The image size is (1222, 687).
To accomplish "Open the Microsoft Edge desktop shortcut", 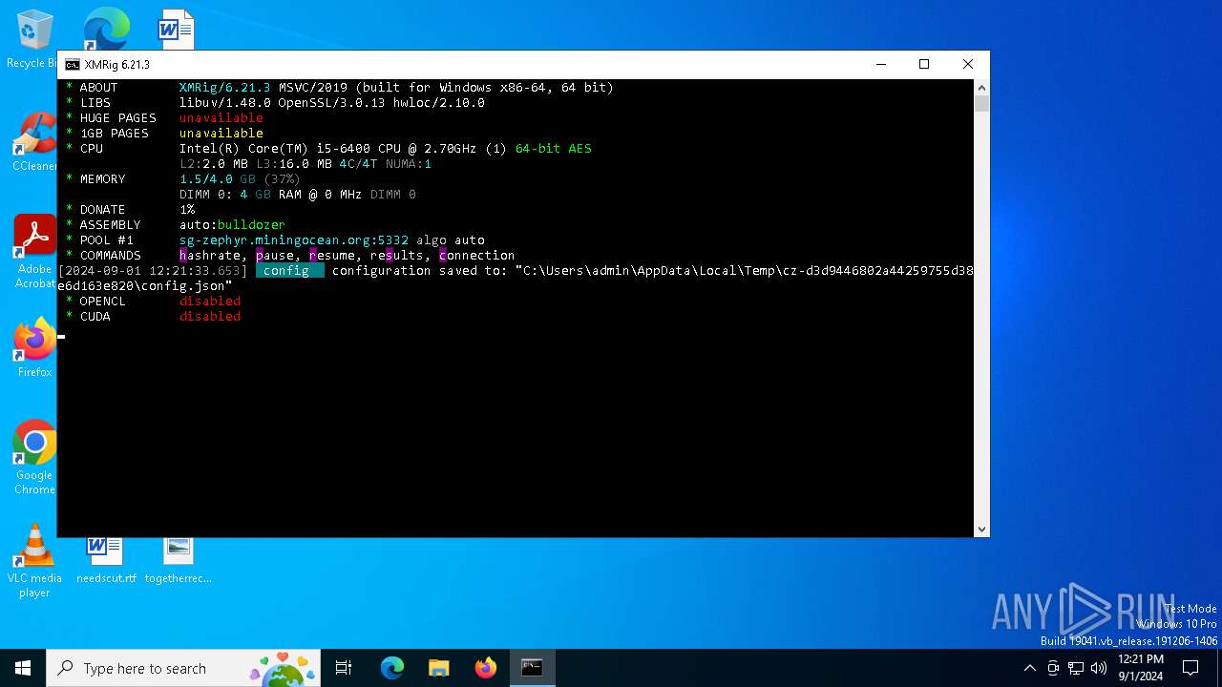I will (106, 28).
